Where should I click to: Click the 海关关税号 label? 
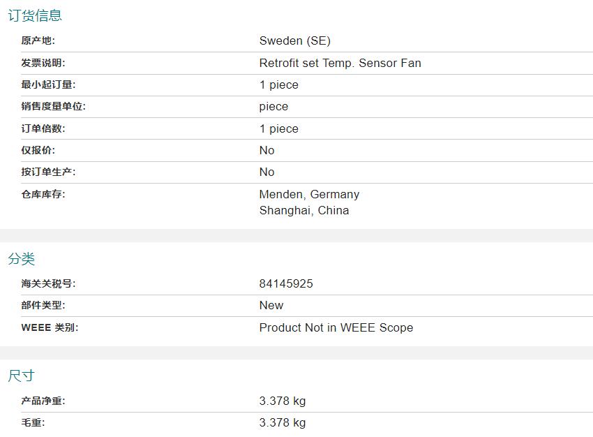(x=48, y=283)
